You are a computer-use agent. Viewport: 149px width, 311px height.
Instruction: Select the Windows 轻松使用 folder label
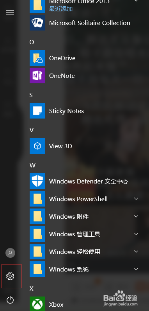[74, 252]
